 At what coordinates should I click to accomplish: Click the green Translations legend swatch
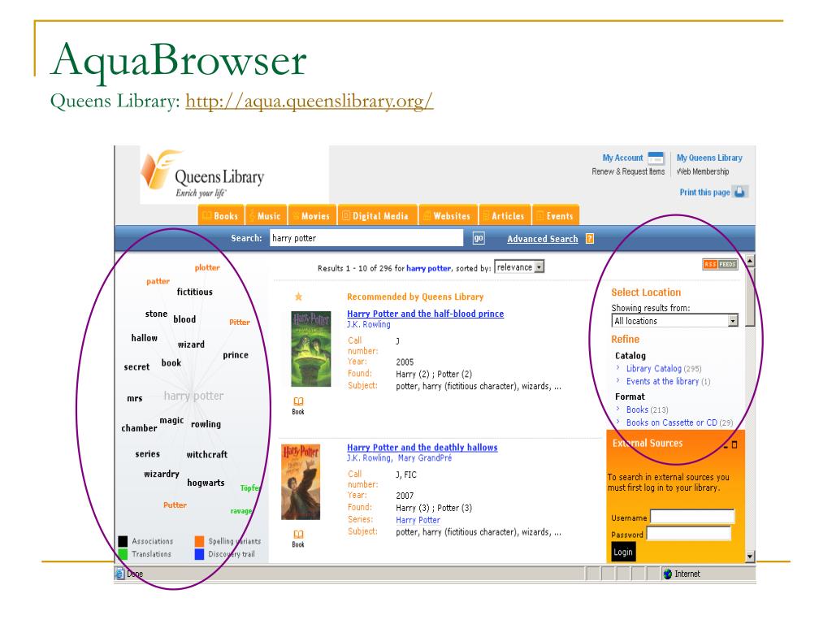click(123, 554)
